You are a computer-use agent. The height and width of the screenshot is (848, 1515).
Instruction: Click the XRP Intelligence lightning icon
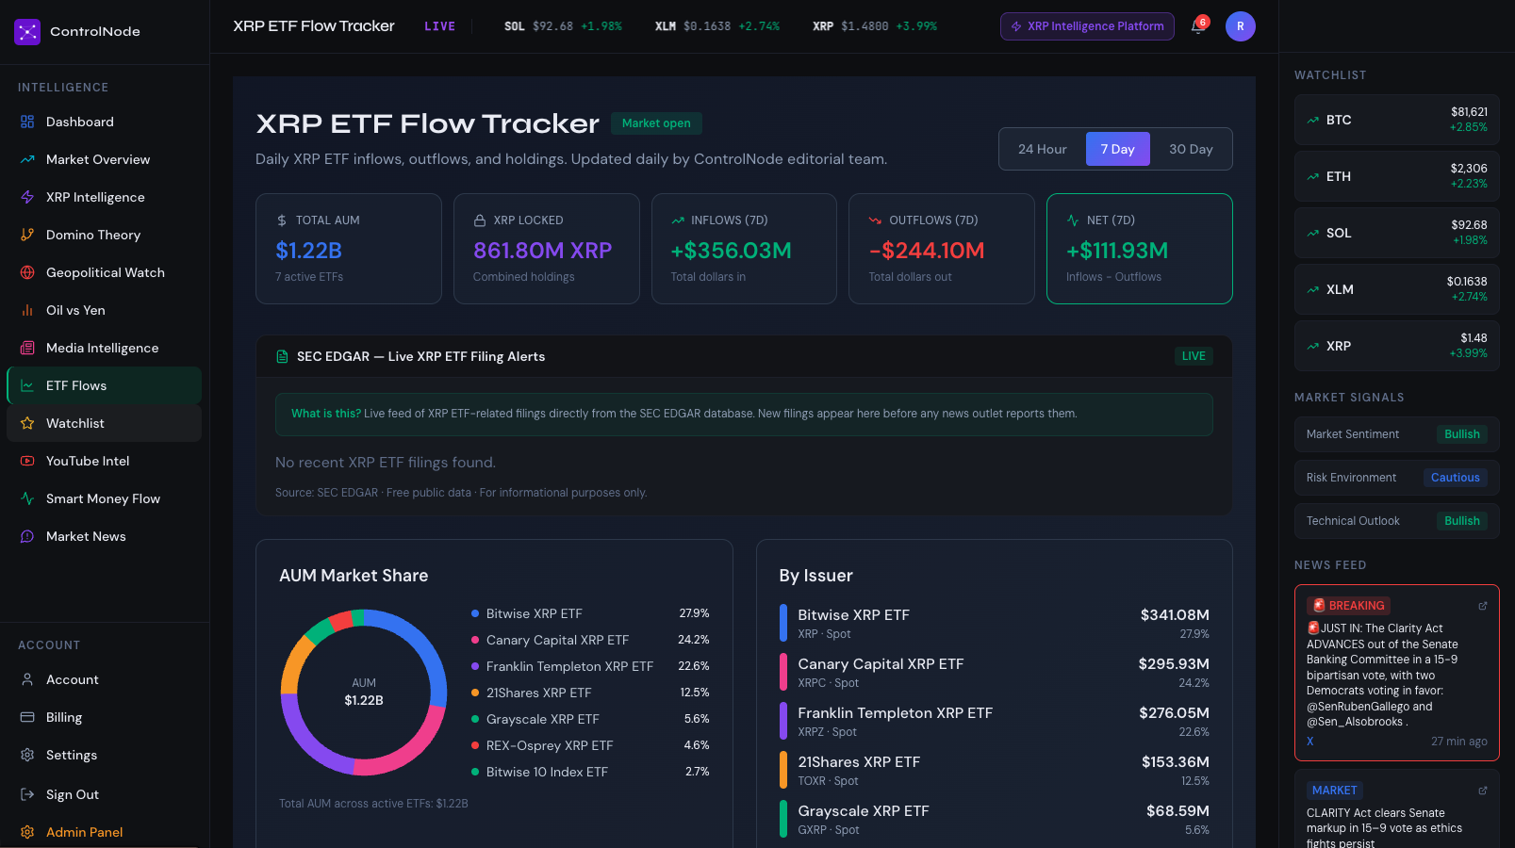pos(27,197)
